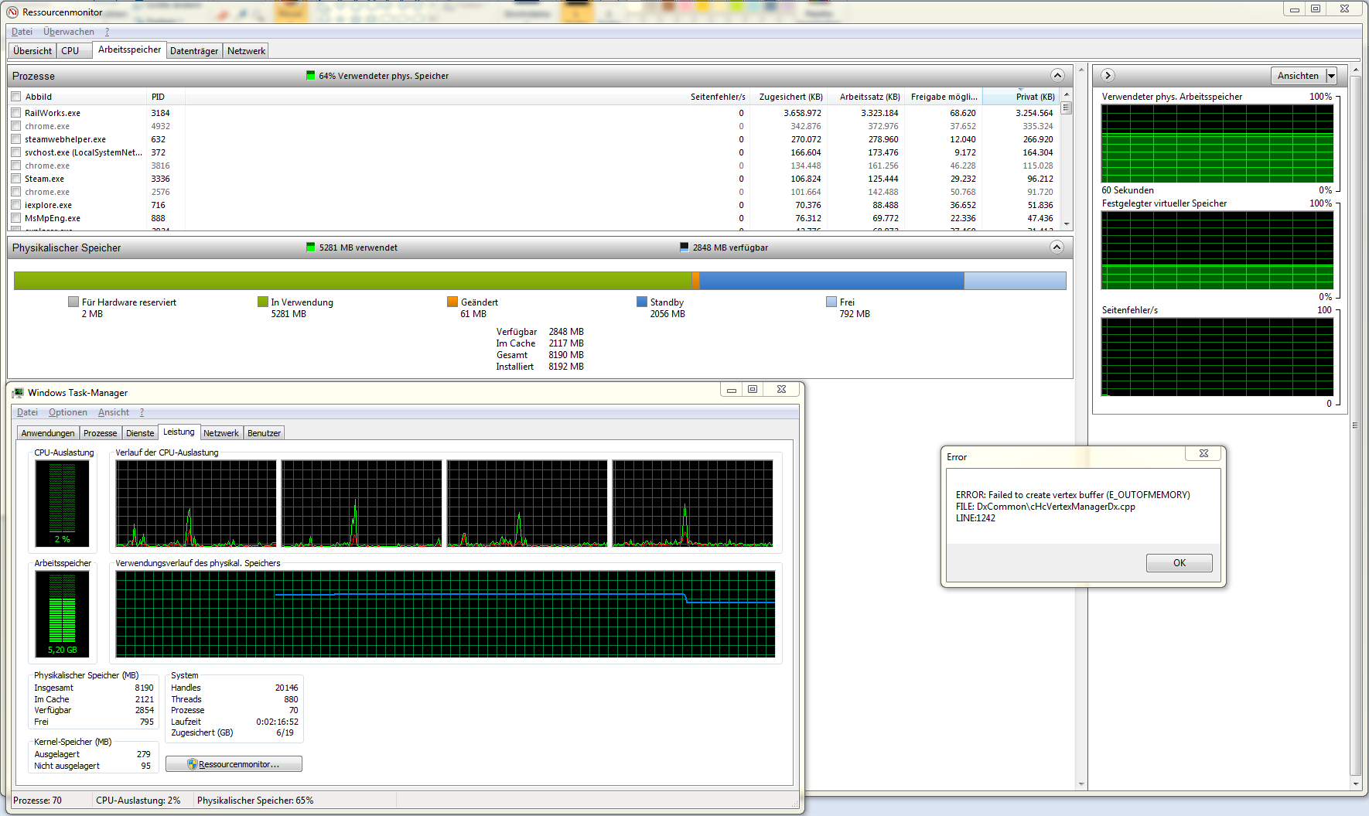Collapse graphs pane with arrow button

(1108, 76)
